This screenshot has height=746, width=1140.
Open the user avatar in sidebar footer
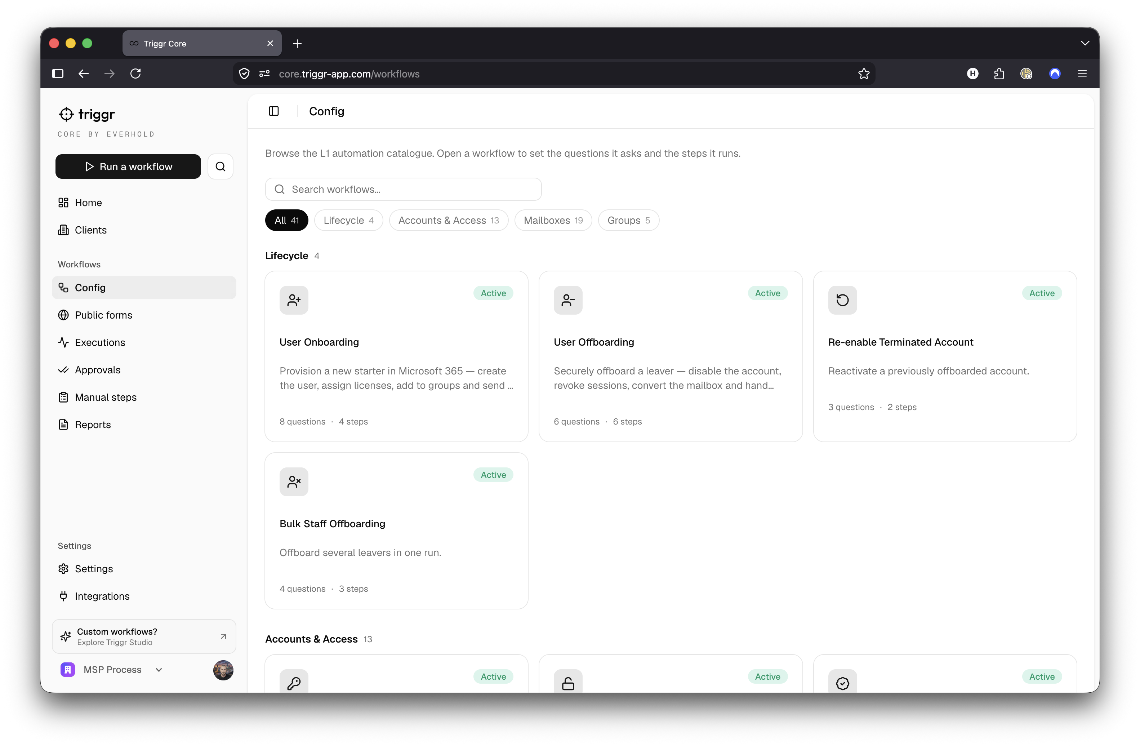click(x=223, y=670)
